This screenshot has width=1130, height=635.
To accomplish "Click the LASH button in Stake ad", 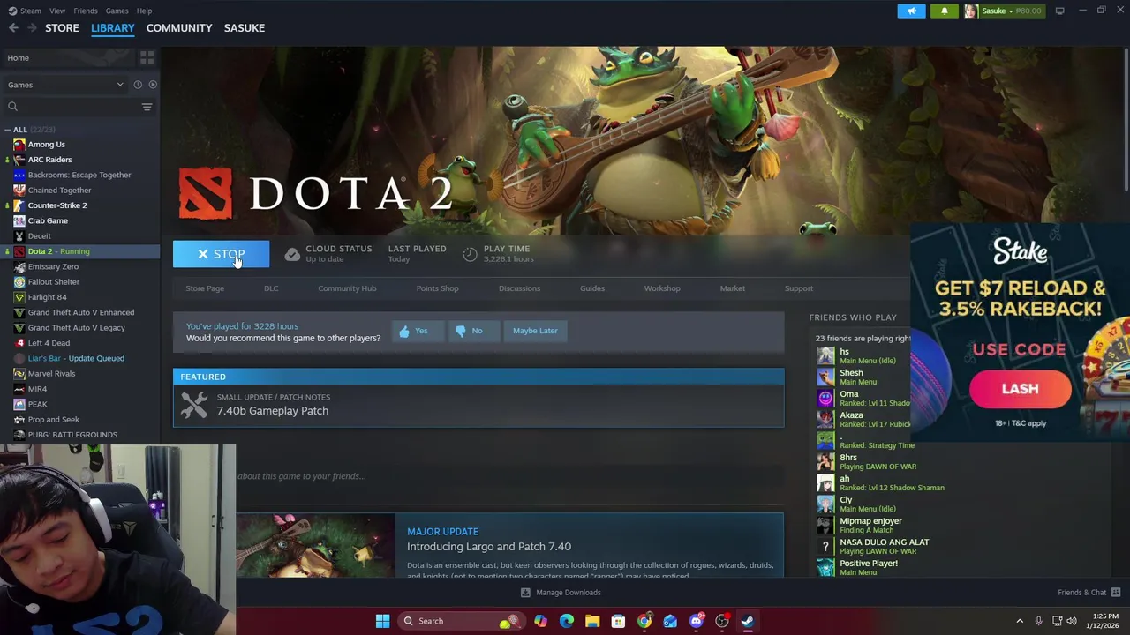I will (x=1020, y=389).
